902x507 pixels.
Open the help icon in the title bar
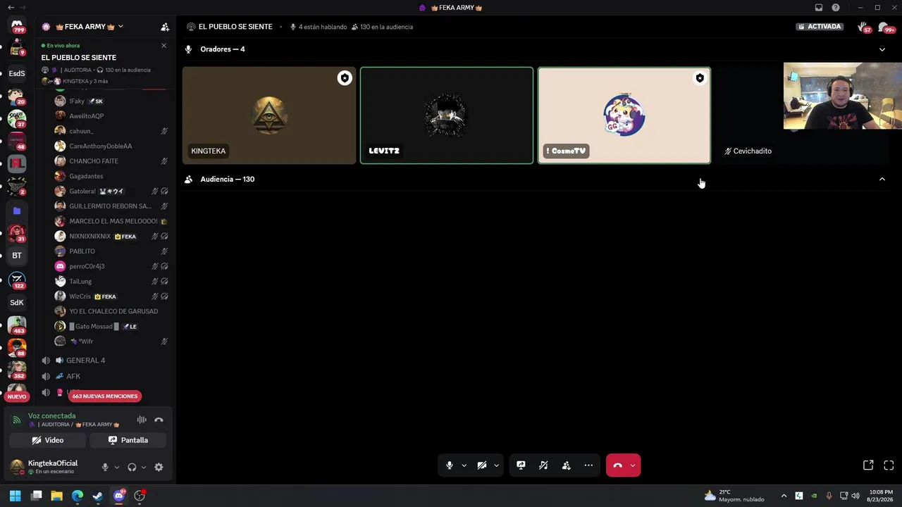click(x=836, y=8)
